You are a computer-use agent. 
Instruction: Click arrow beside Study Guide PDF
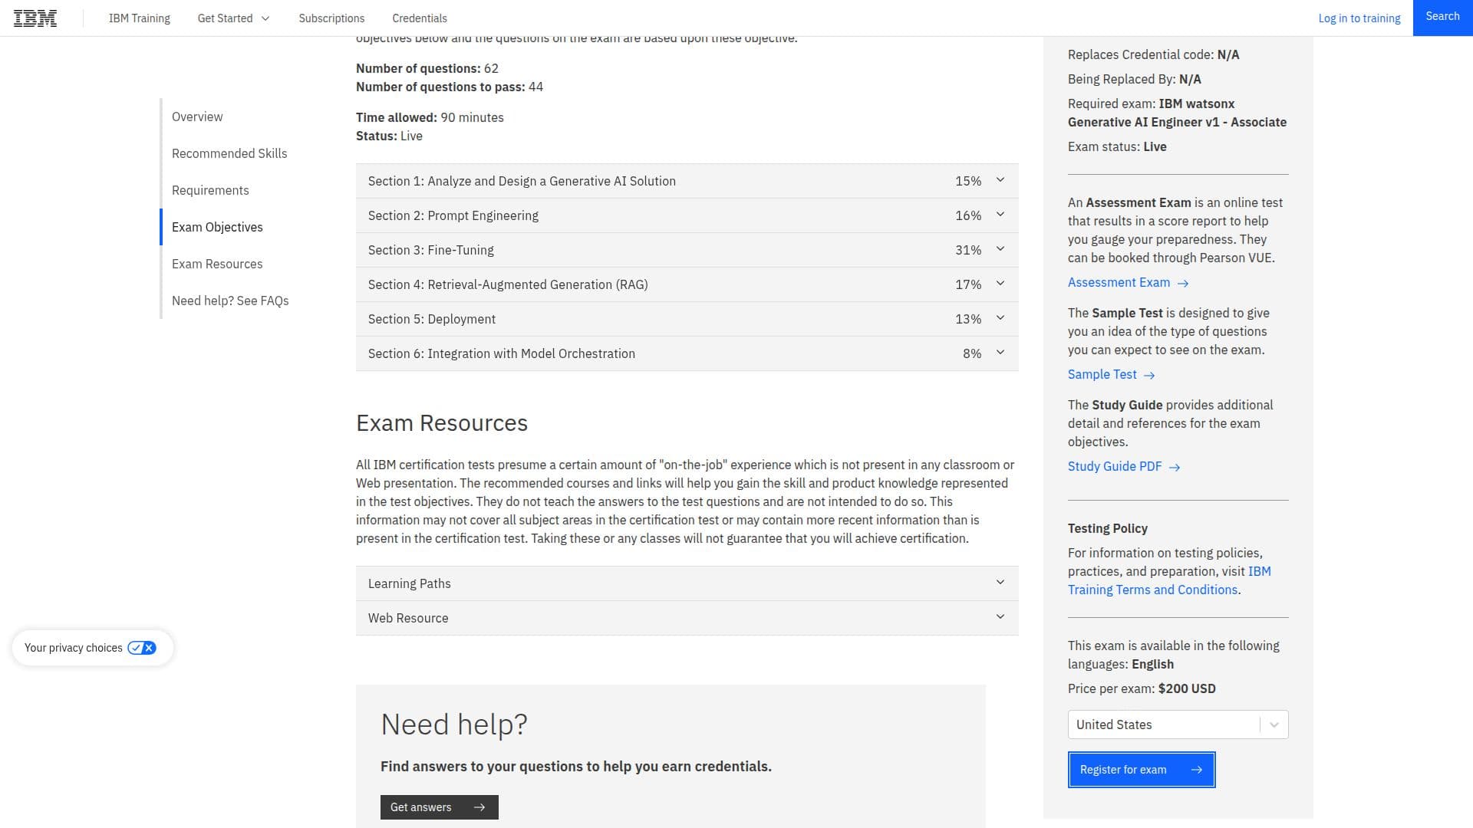[1175, 468]
